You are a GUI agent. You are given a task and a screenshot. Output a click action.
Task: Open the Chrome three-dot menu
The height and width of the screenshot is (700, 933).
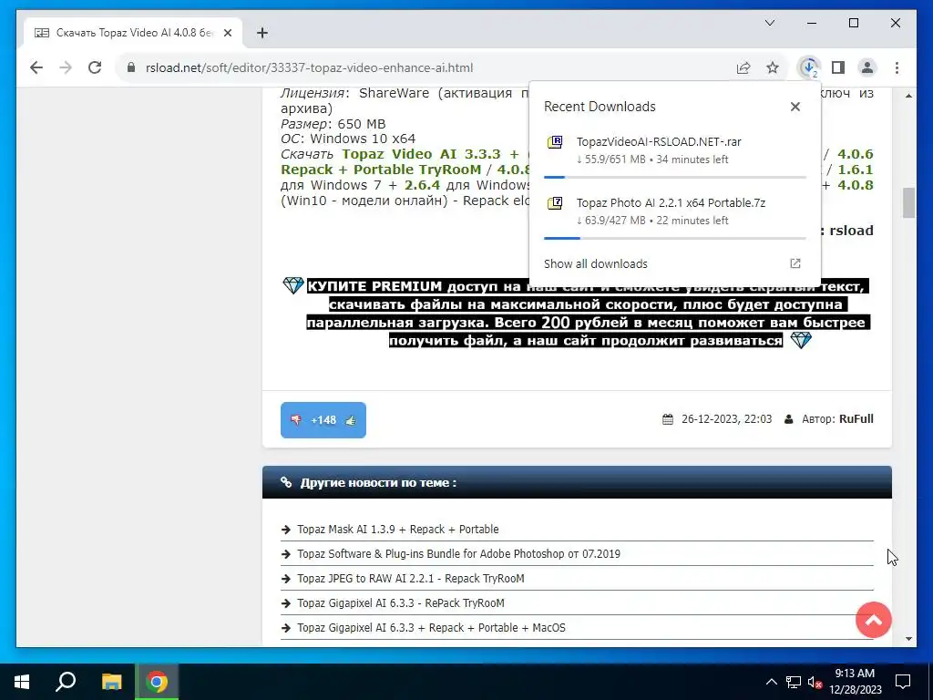[x=897, y=67]
